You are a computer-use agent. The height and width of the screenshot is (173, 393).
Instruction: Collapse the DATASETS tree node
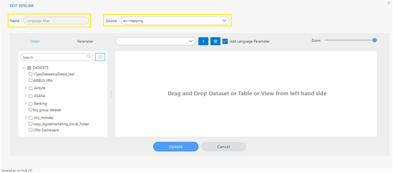(x=24, y=68)
